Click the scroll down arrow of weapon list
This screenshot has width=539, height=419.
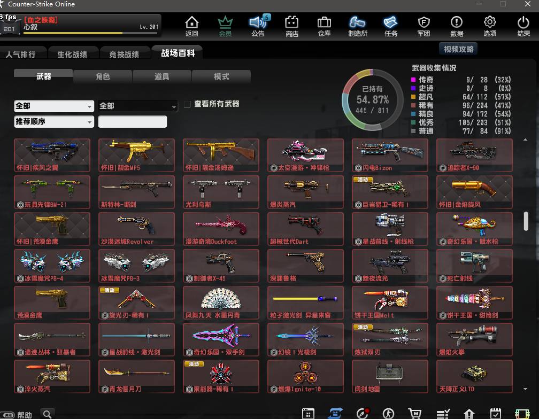(x=525, y=389)
